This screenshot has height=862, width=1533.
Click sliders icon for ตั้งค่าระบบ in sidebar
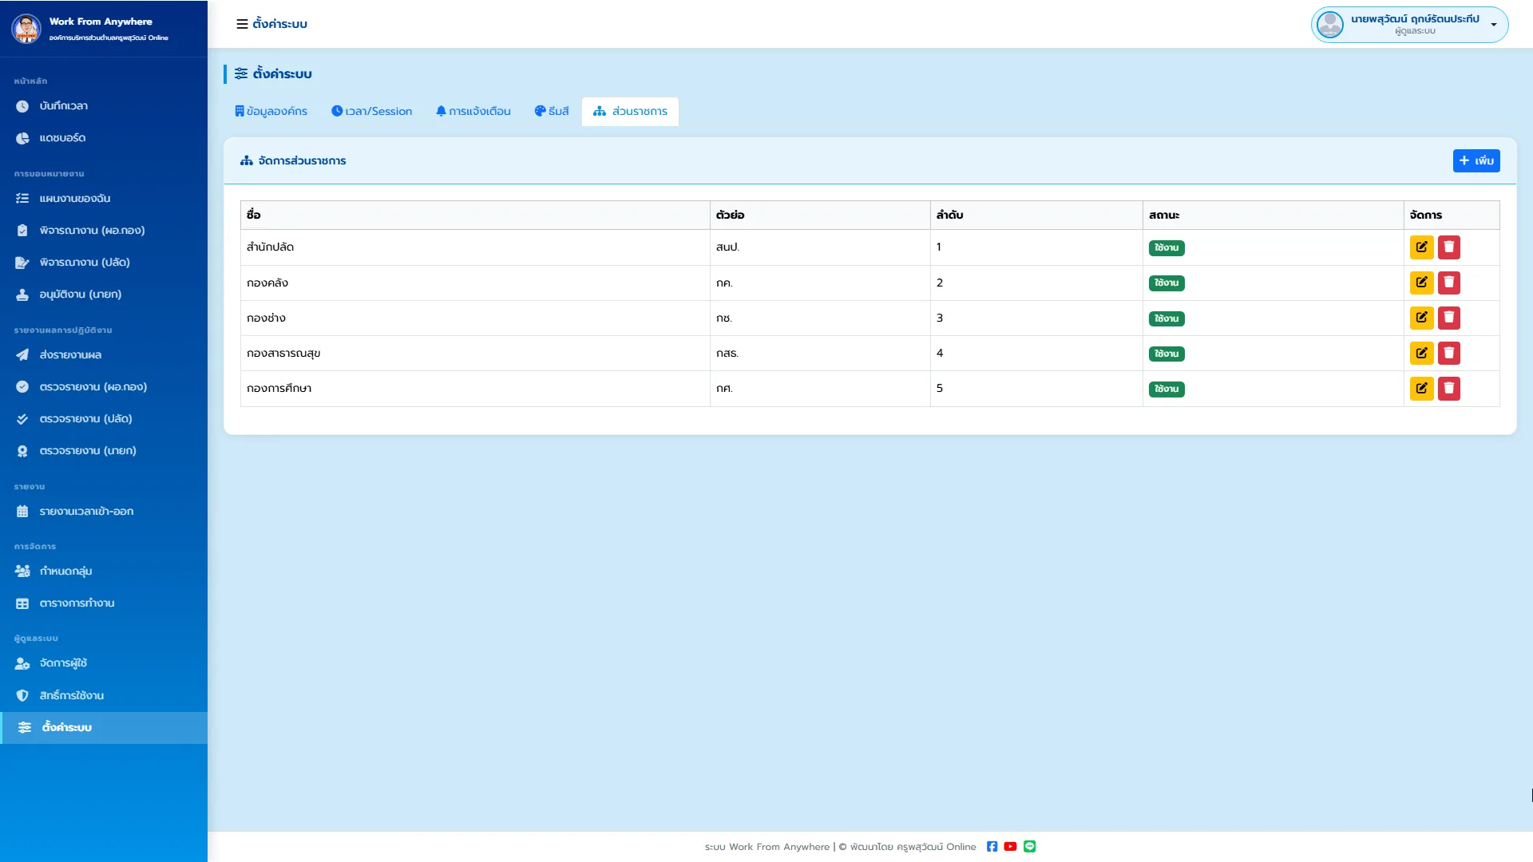pos(25,728)
